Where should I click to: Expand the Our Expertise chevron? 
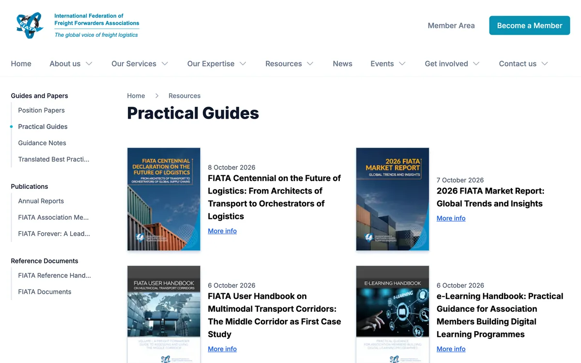tap(243, 63)
